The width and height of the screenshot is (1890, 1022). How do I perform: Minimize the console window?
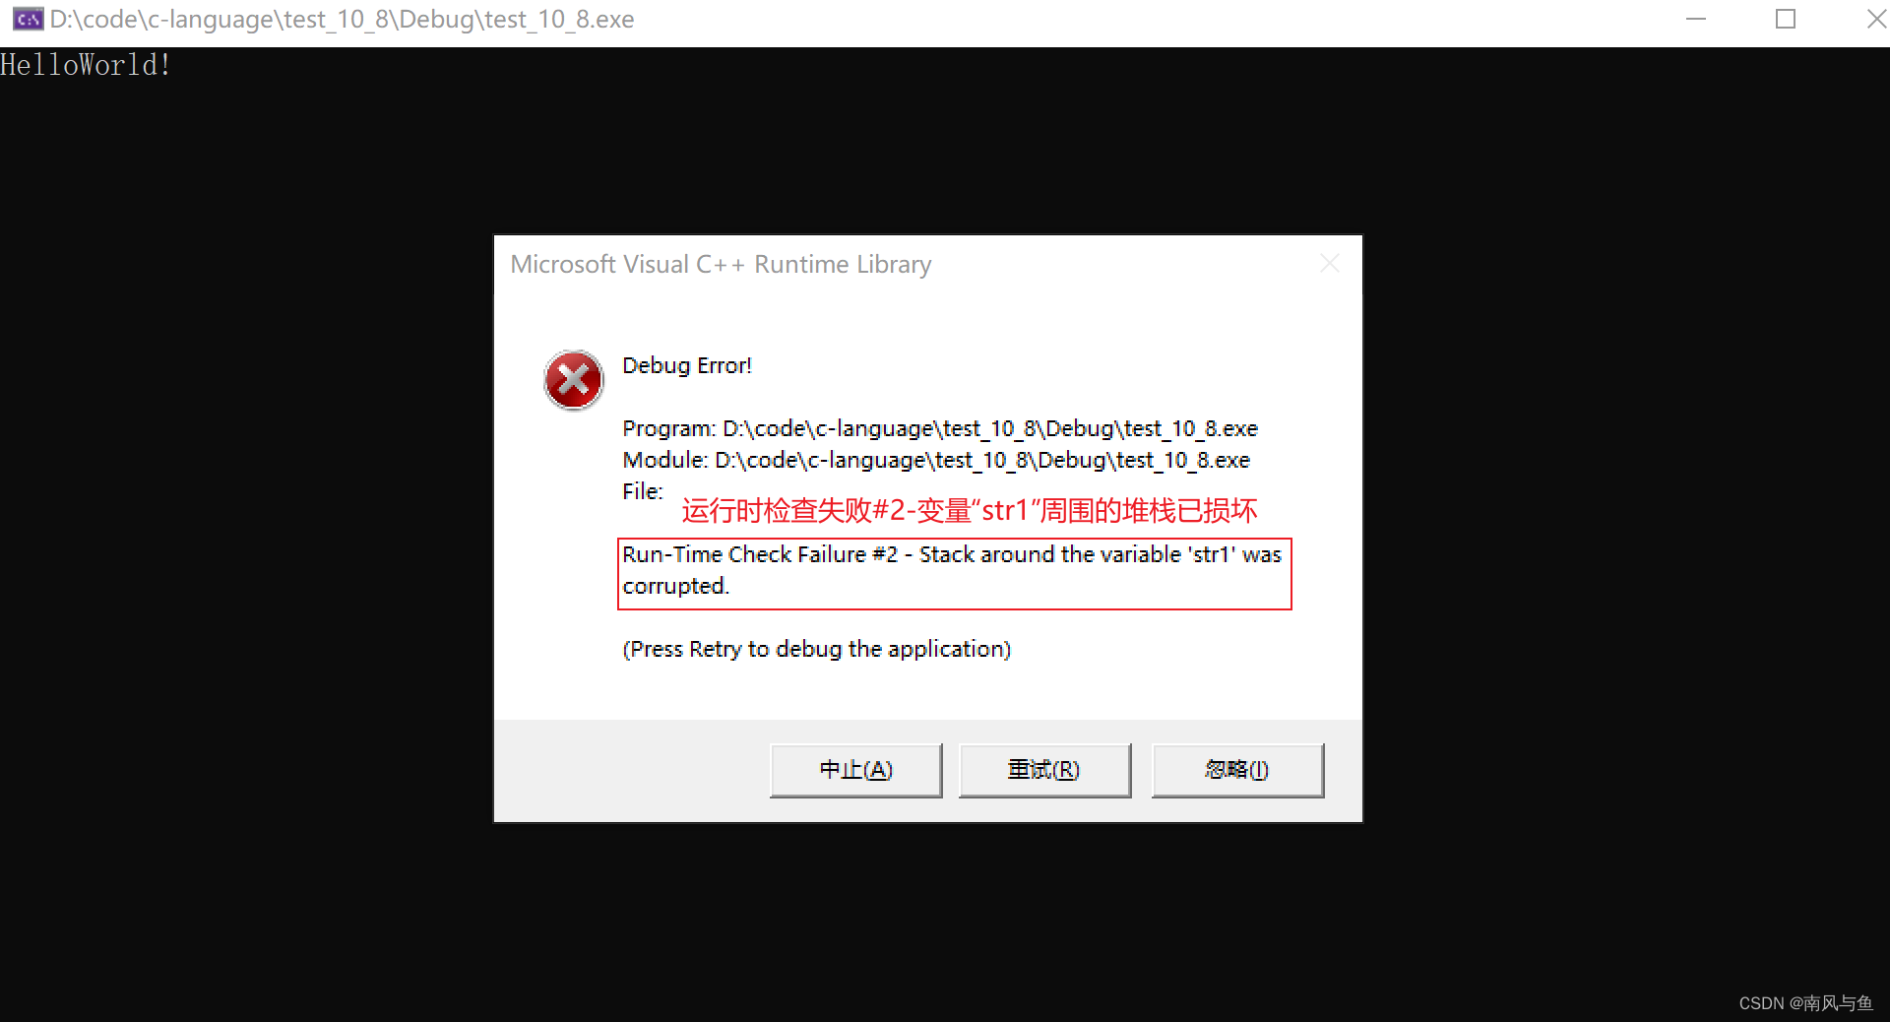pyautogui.click(x=1695, y=19)
